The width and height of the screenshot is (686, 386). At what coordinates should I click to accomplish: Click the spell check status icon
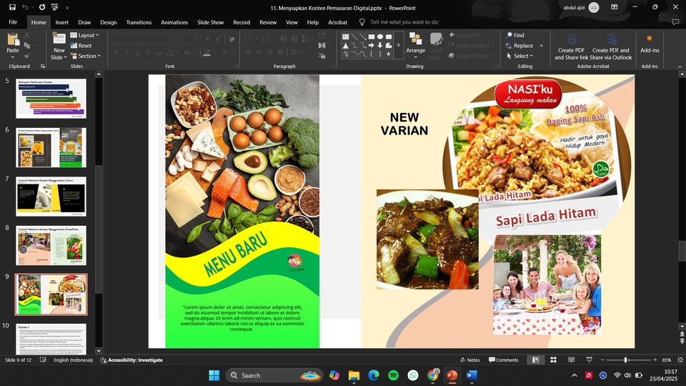(43, 360)
